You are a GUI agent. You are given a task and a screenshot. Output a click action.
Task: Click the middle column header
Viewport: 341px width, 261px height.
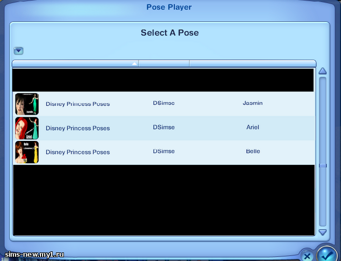164,64
